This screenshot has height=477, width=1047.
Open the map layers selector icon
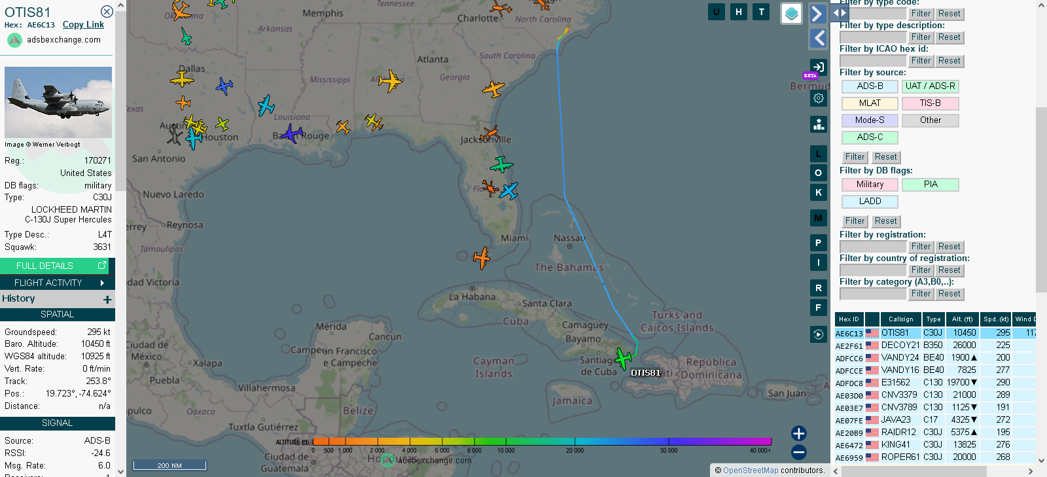click(x=792, y=13)
